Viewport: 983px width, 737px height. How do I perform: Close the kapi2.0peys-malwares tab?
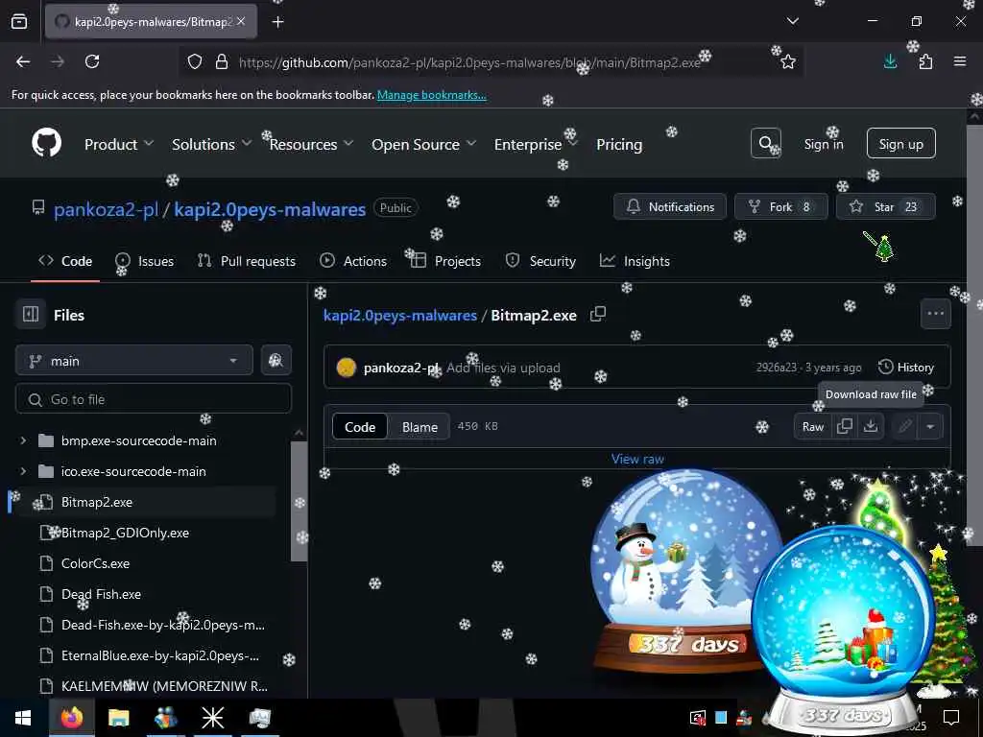[241, 21]
